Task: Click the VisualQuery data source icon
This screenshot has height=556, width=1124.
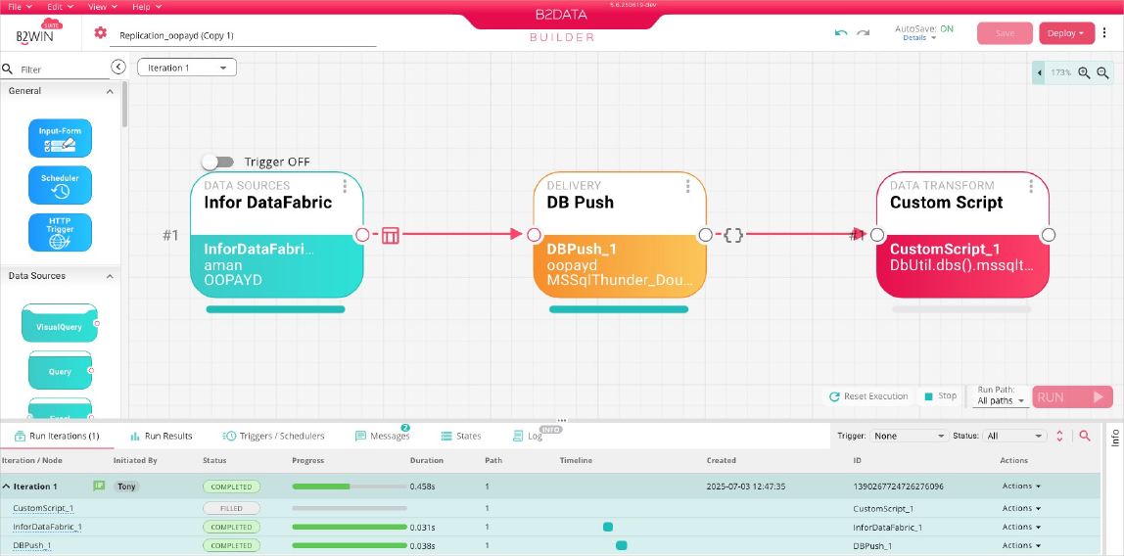Action: pyautogui.click(x=60, y=323)
